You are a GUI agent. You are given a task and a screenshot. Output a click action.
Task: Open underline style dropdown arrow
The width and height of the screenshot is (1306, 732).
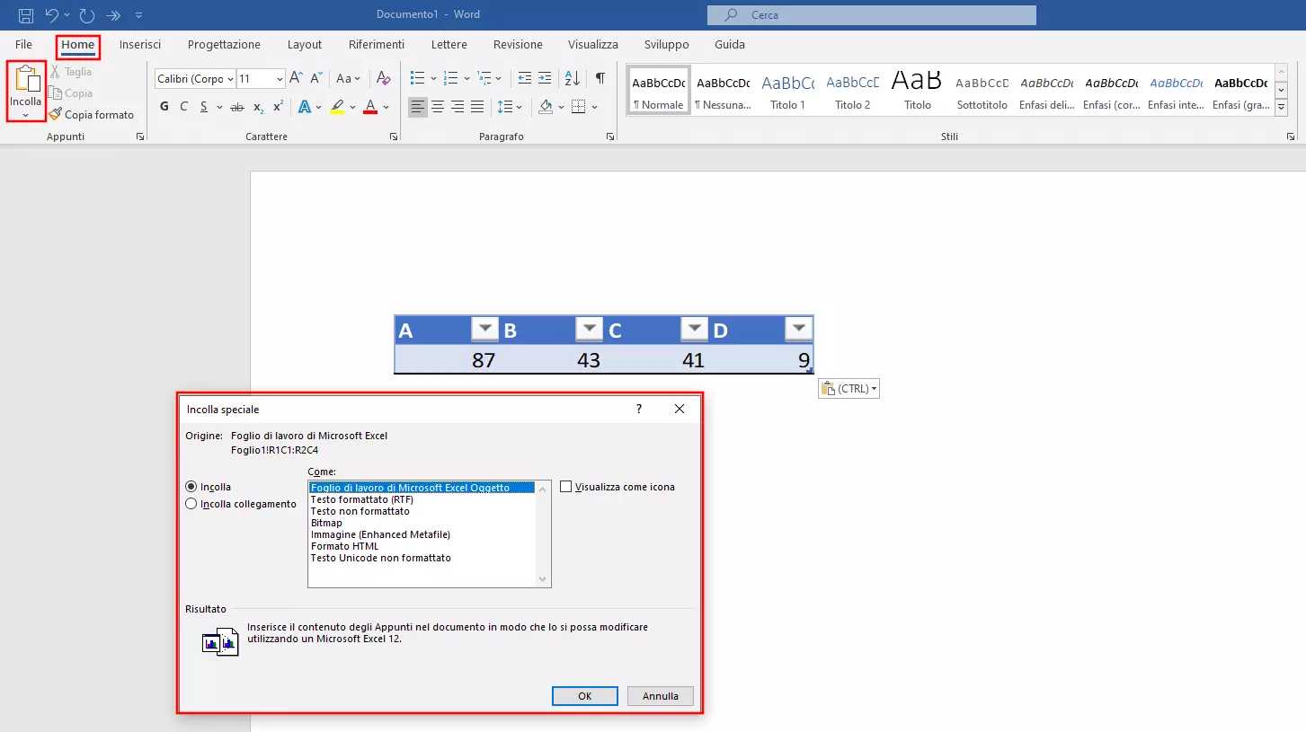[x=220, y=107]
